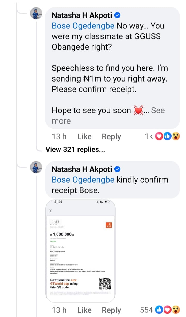Reply to the first Natasha comment
Viewport: 186px width, 317px height.
(x=111, y=136)
